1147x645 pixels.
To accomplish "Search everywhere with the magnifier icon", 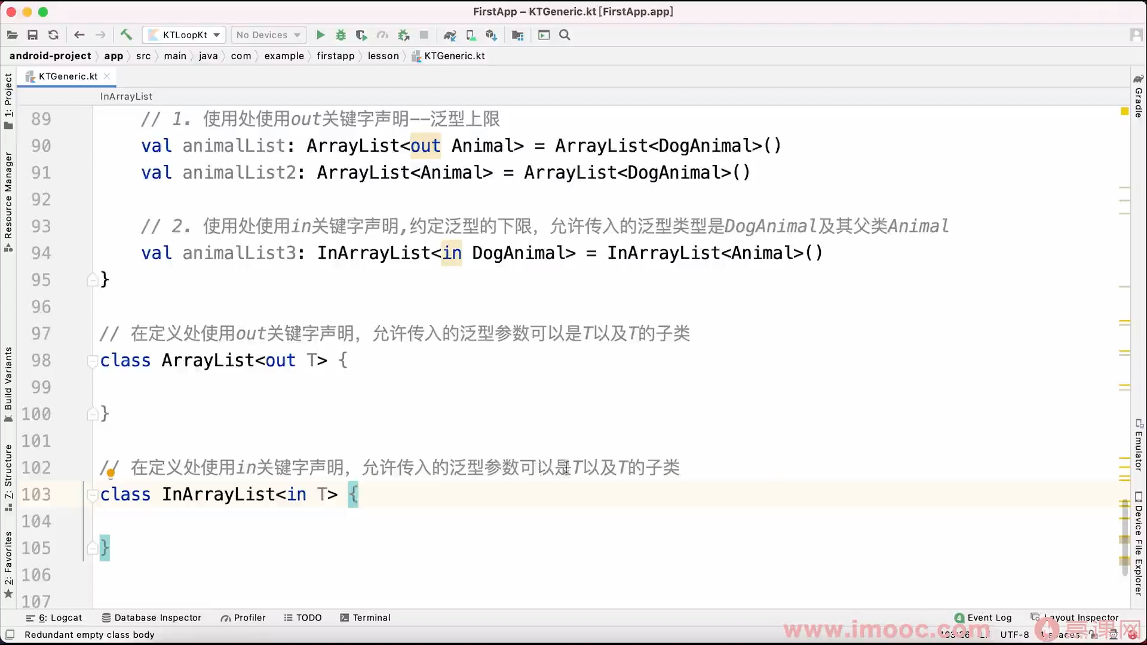I will click(565, 35).
